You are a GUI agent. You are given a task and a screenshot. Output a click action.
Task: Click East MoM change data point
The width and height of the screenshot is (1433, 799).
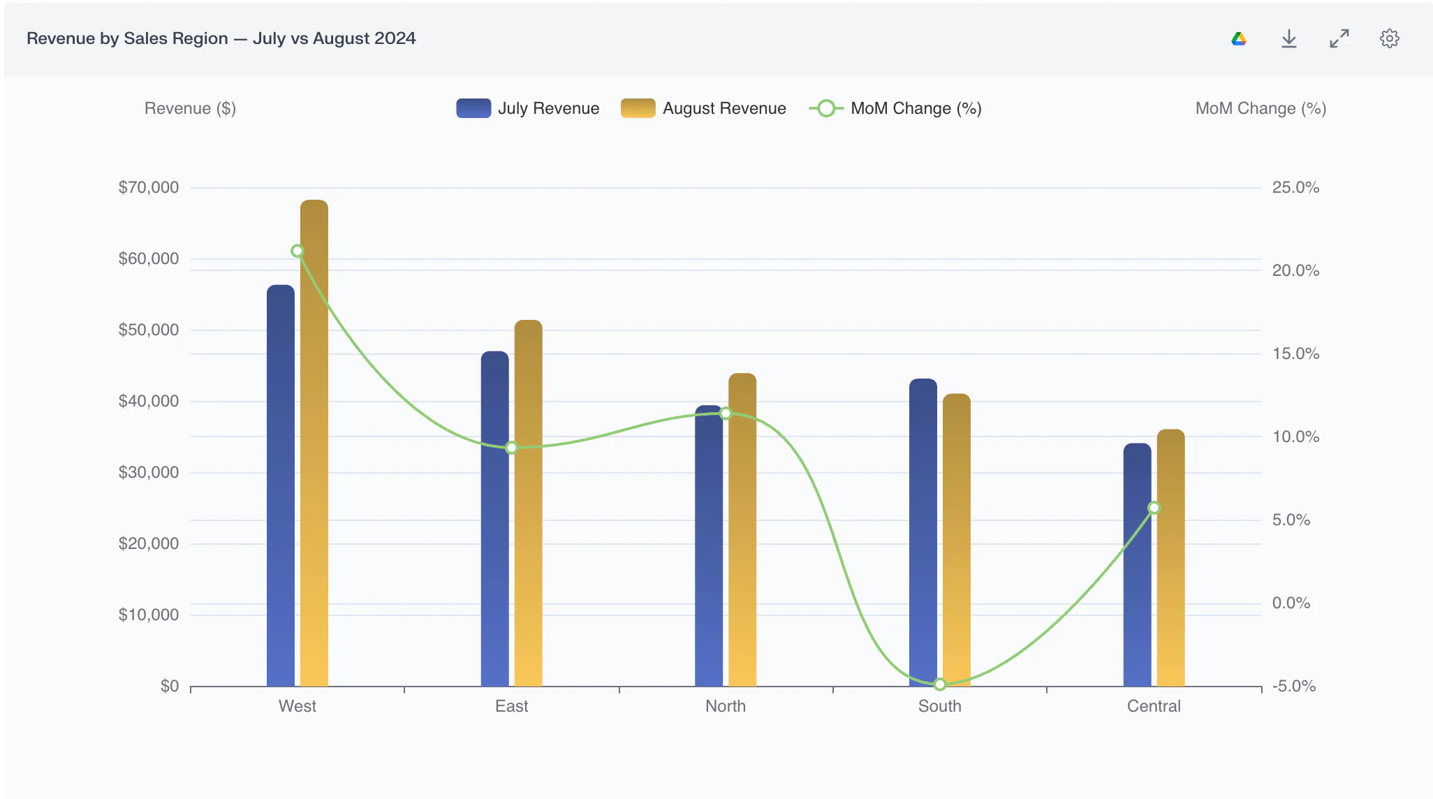click(x=512, y=447)
